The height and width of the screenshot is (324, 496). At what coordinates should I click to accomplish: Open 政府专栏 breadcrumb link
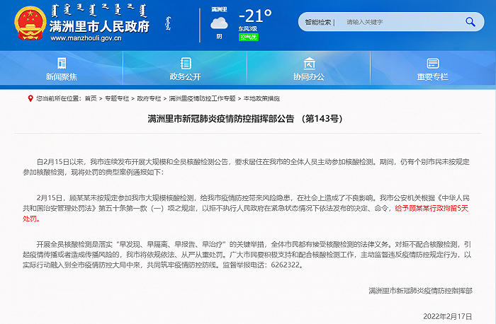149,98
